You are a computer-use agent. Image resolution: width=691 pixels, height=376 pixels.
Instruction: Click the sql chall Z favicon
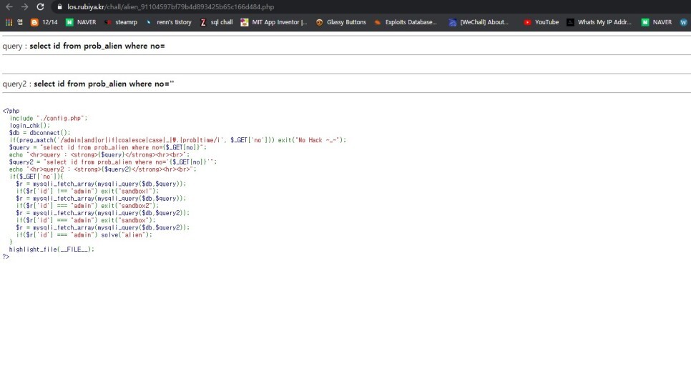(203, 22)
